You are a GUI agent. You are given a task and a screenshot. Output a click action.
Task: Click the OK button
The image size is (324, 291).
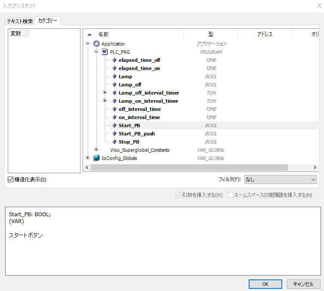tap(265, 284)
